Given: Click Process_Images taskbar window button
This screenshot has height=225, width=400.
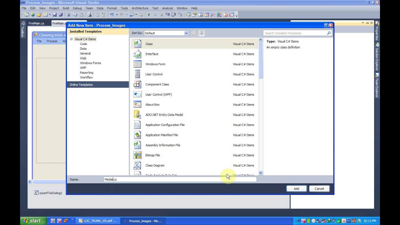Looking at the screenshot, I should click(x=143, y=221).
